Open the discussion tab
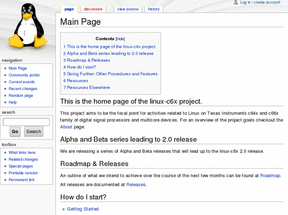Screen dimensions: 288x215 (93, 9)
